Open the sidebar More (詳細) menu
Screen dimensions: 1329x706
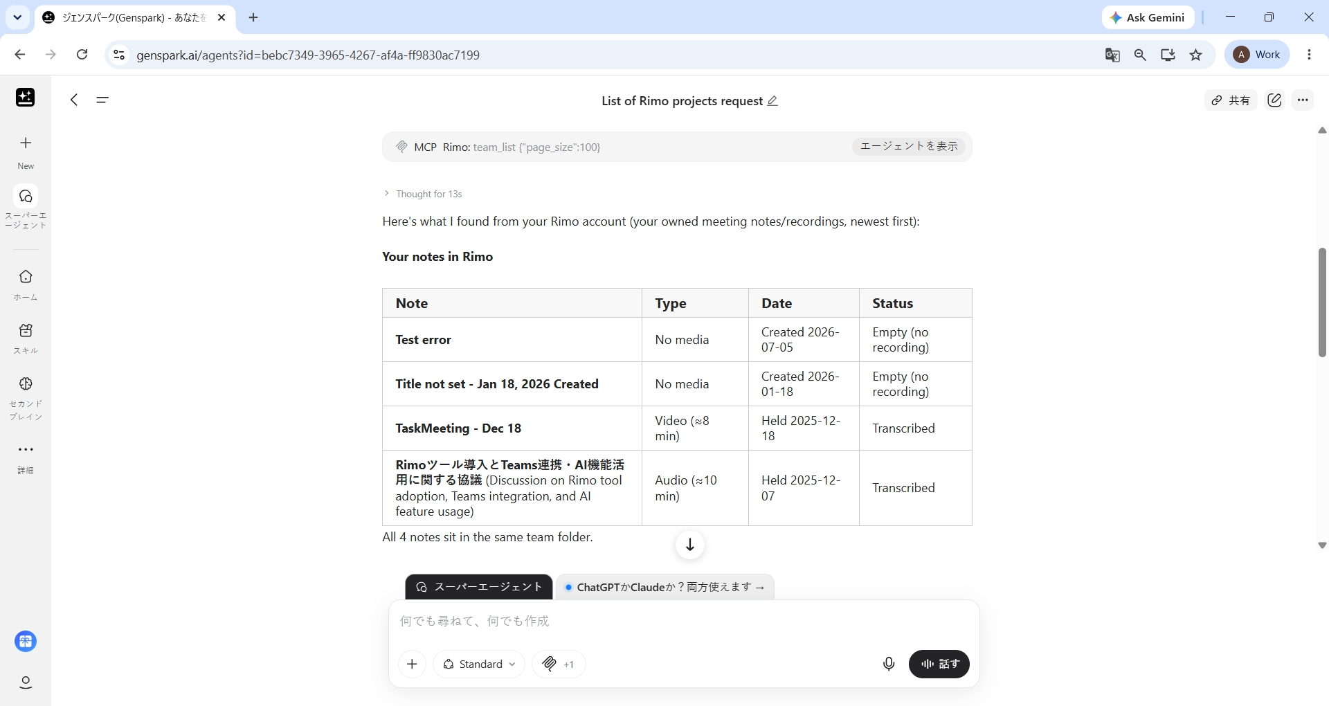point(26,458)
